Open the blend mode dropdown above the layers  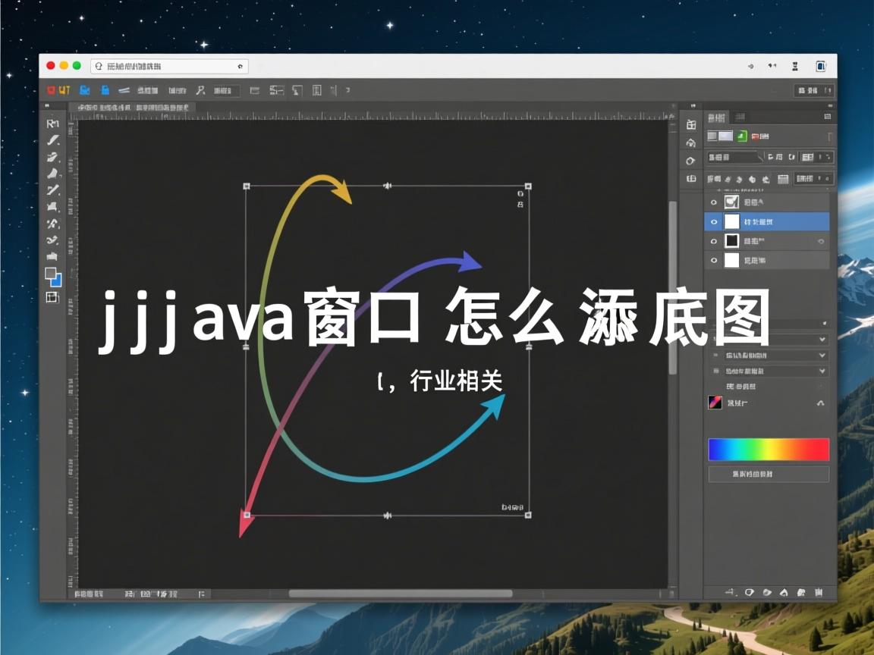[732, 157]
